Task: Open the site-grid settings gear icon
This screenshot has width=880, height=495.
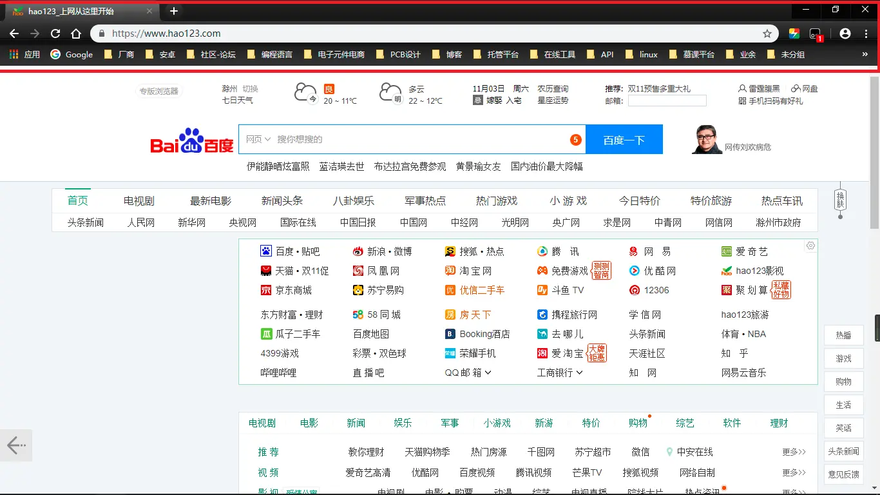Action: tap(810, 246)
